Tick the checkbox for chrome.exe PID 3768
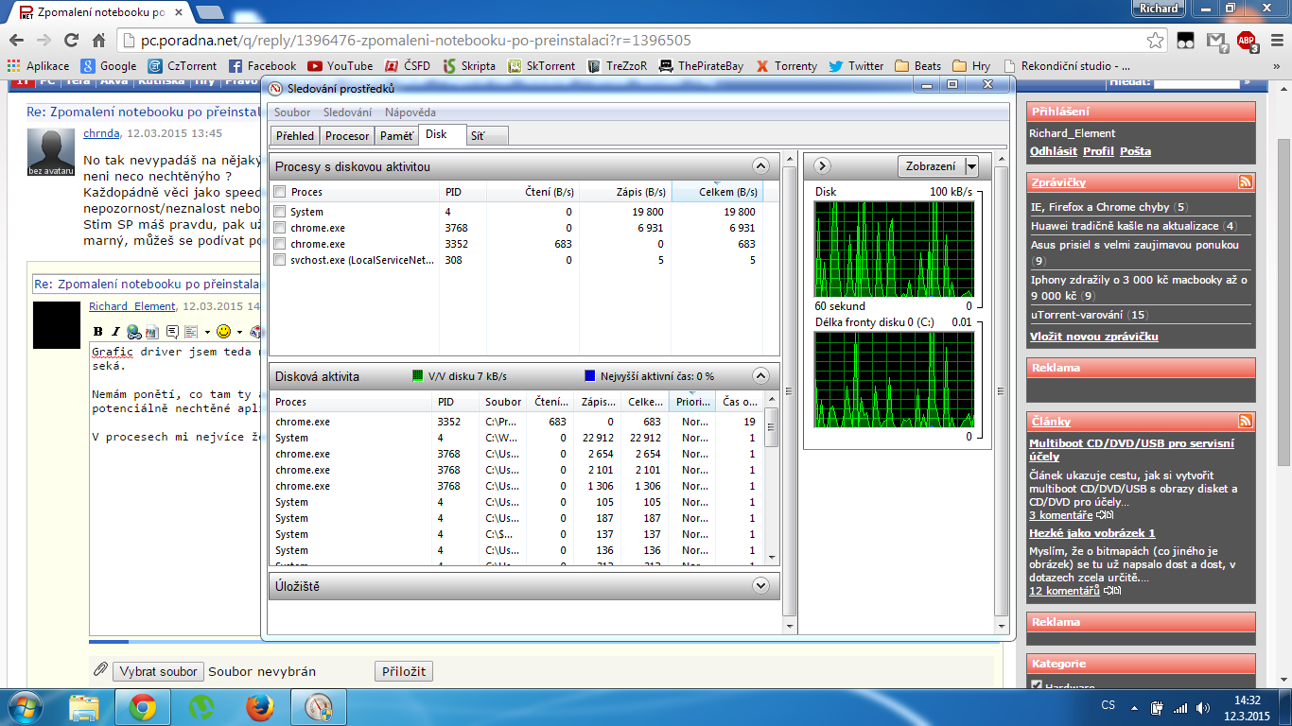Image resolution: width=1292 pixels, height=726 pixels. (x=279, y=228)
